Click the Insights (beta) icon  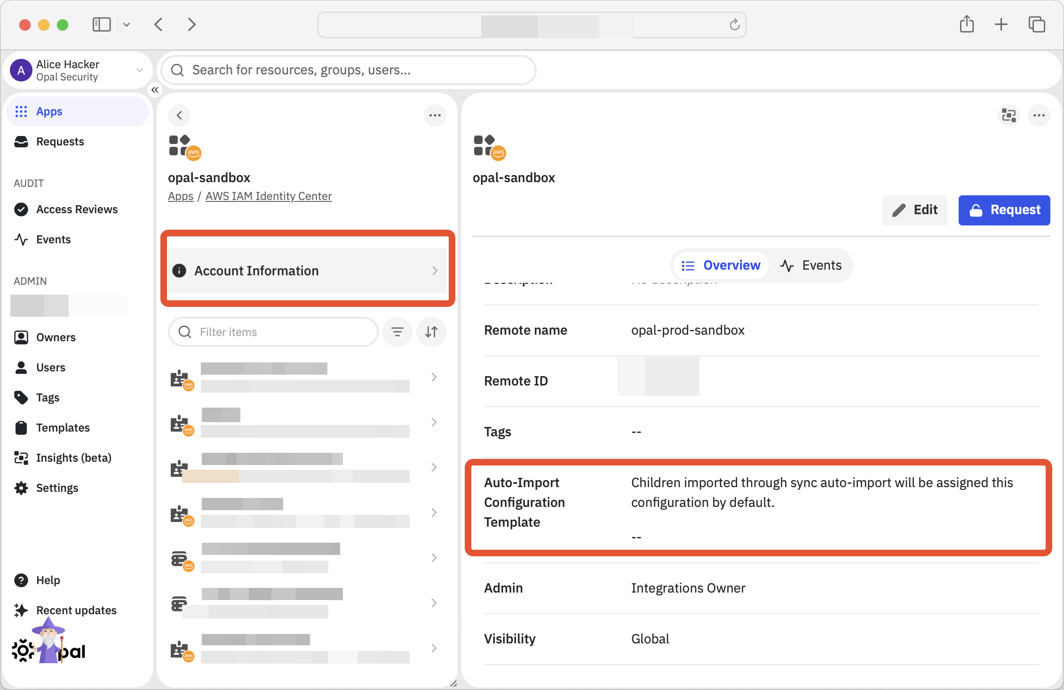click(x=21, y=458)
